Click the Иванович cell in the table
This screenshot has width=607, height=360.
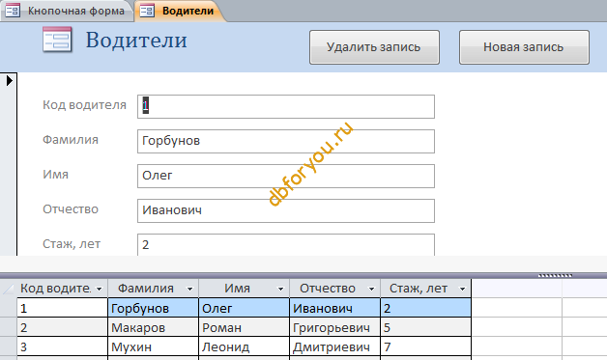335,308
